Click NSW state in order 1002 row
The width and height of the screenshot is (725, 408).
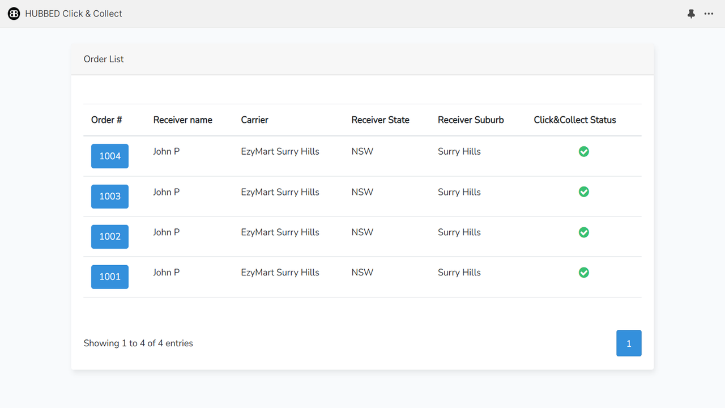point(362,232)
